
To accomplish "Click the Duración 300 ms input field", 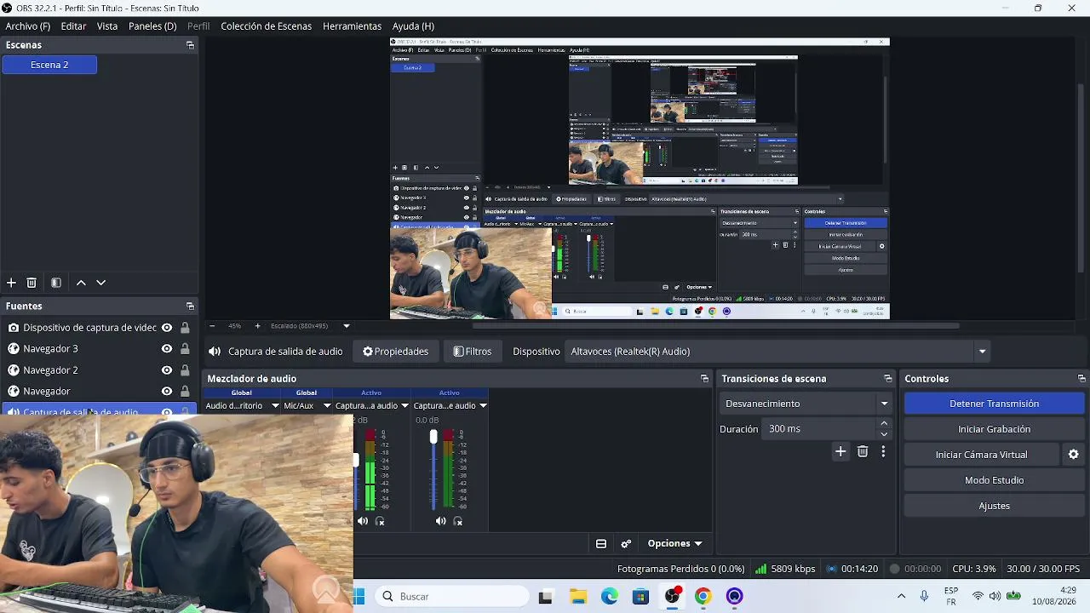I will pyautogui.click(x=820, y=429).
